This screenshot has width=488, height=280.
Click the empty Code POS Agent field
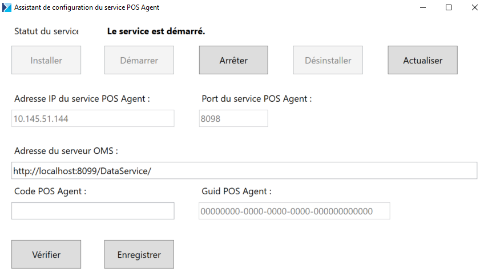pyautogui.click(x=92, y=211)
